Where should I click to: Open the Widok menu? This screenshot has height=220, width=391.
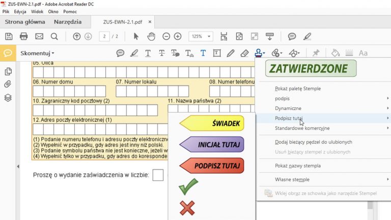(x=37, y=11)
